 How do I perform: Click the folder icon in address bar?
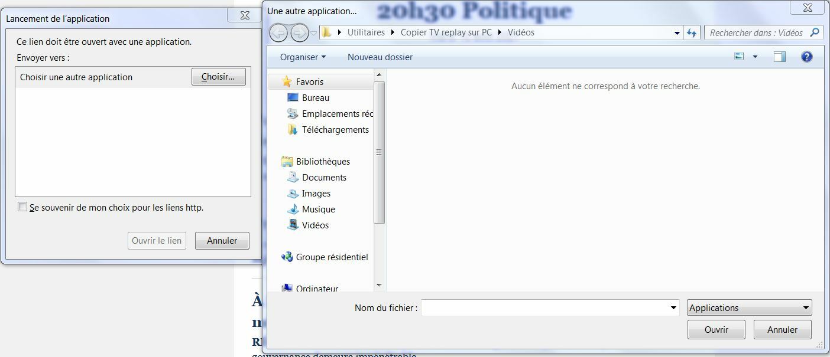click(327, 32)
